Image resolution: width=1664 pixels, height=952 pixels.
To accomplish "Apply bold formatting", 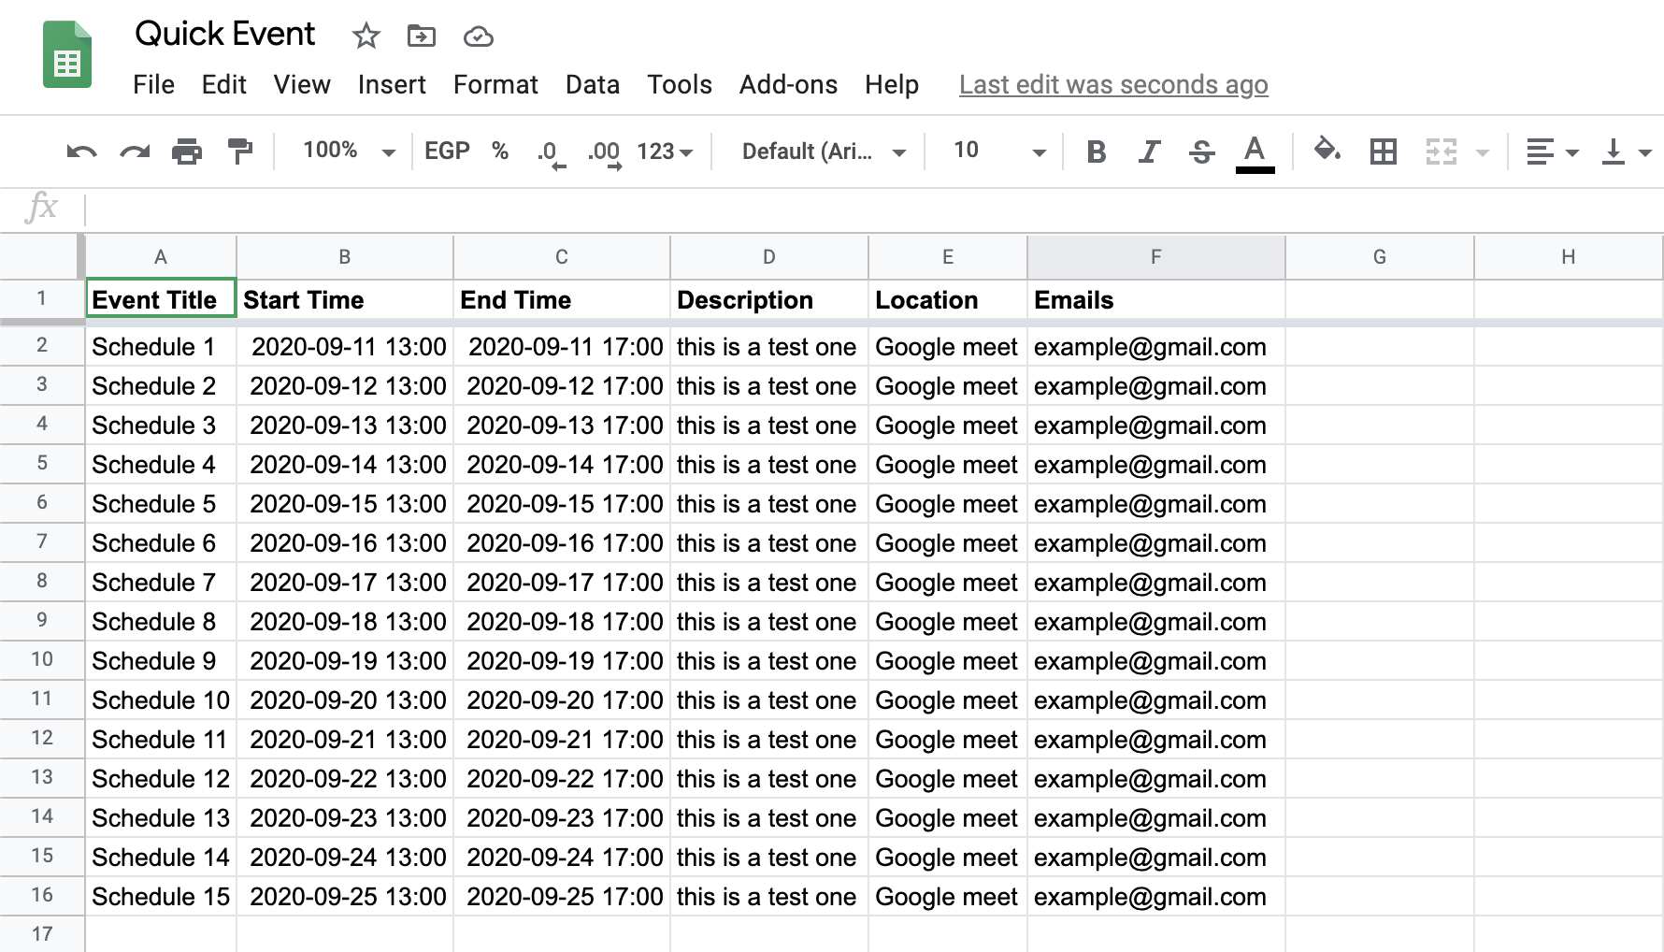I will tap(1097, 151).
